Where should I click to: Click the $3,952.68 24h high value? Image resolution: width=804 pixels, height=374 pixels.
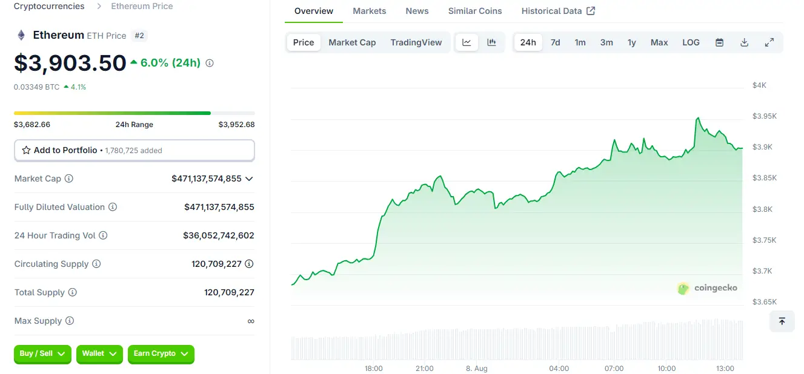[237, 125]
